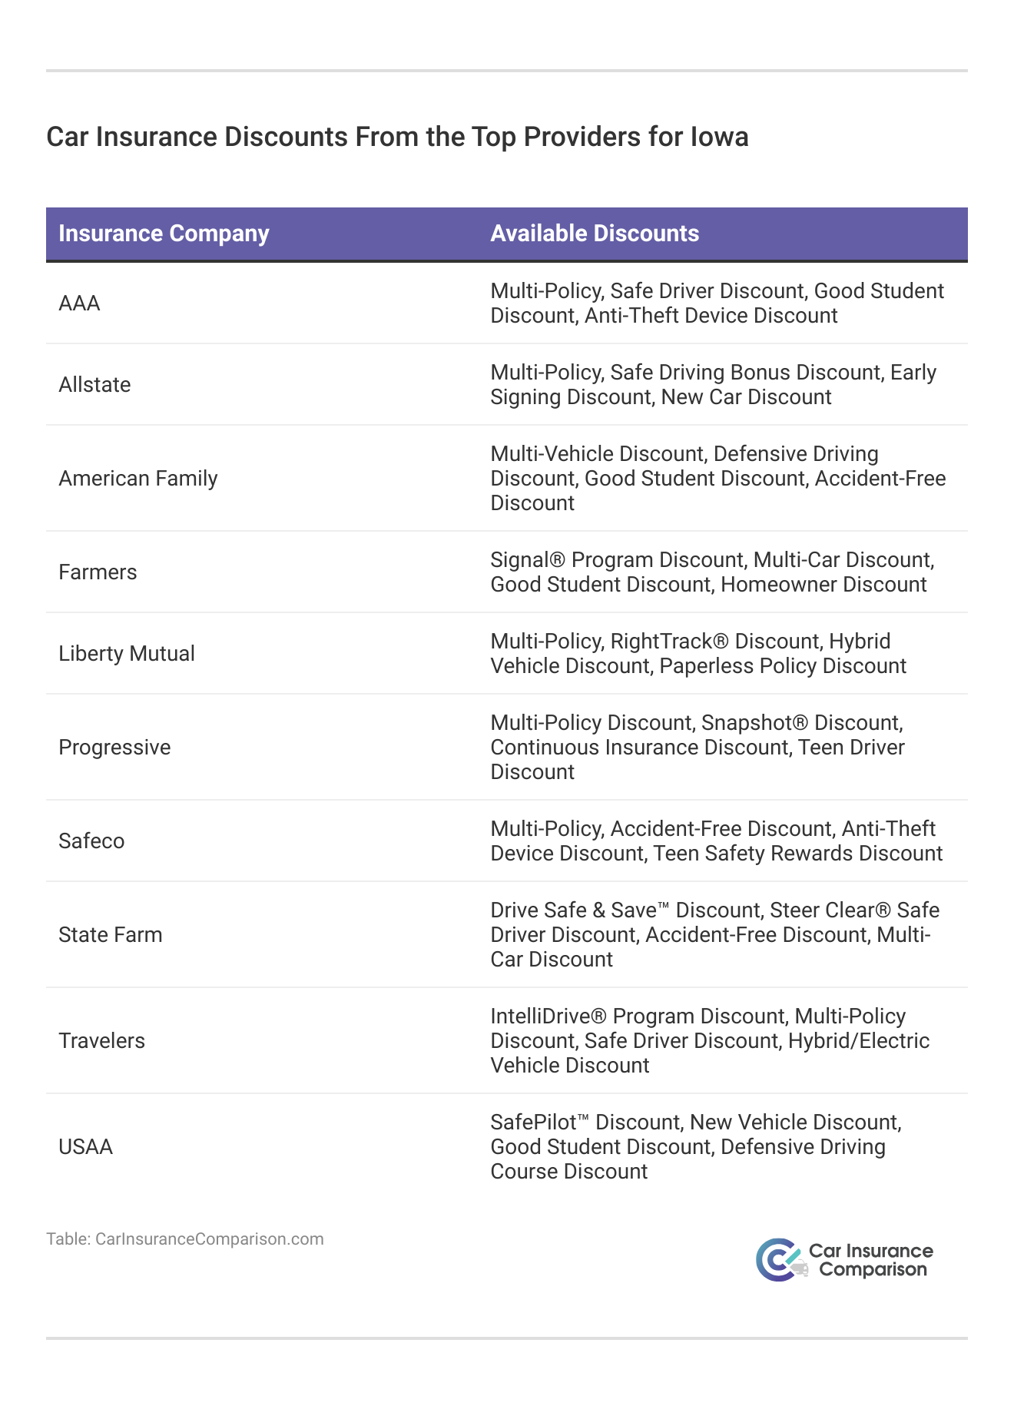Image resolution: width=1014 pixels, height=1406 pixels.
Task: Select the AAA row company name
Action: [79, 303]
